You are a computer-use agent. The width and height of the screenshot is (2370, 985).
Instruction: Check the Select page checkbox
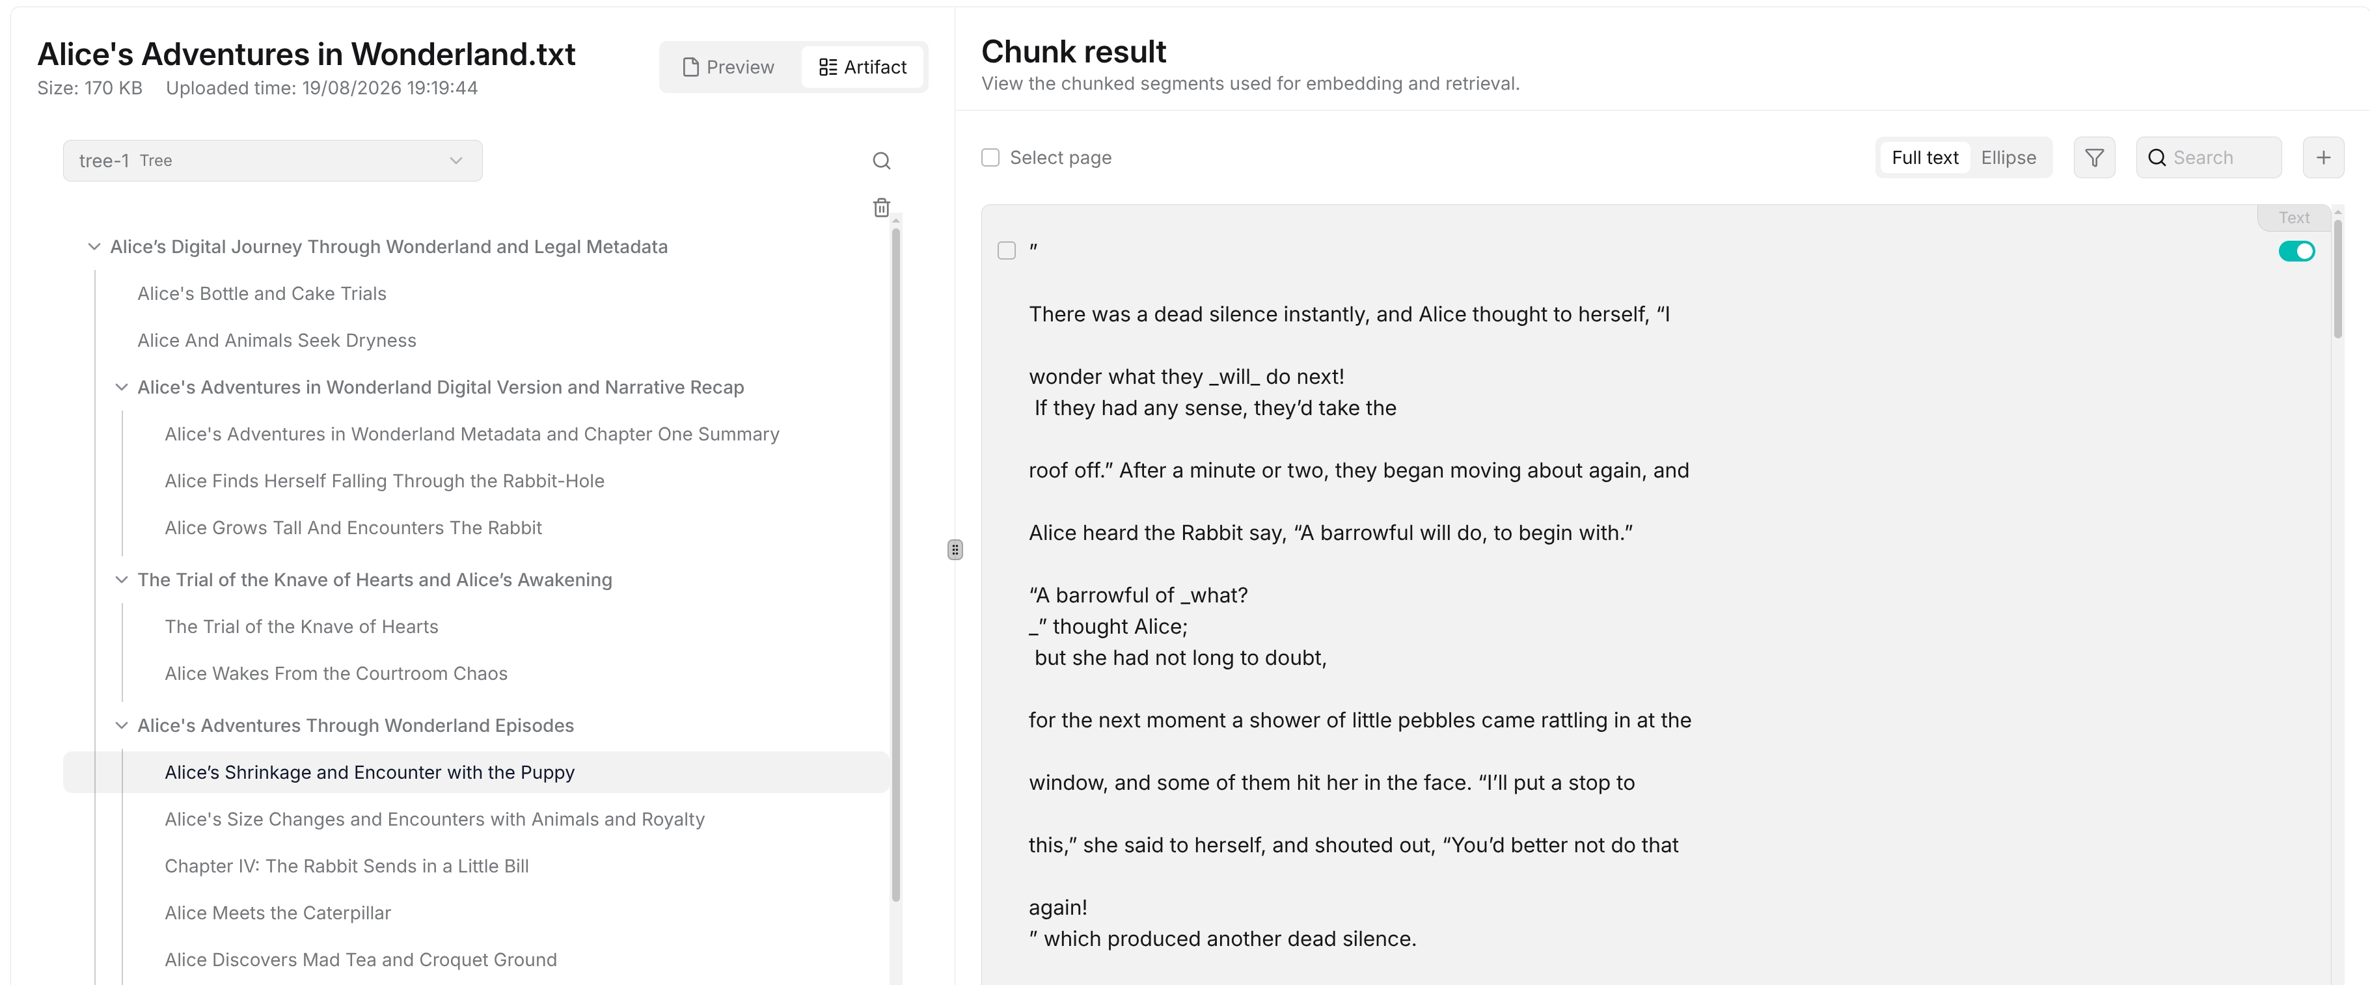point(990,158)
